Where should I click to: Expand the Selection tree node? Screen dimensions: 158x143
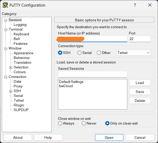(10, 68)
